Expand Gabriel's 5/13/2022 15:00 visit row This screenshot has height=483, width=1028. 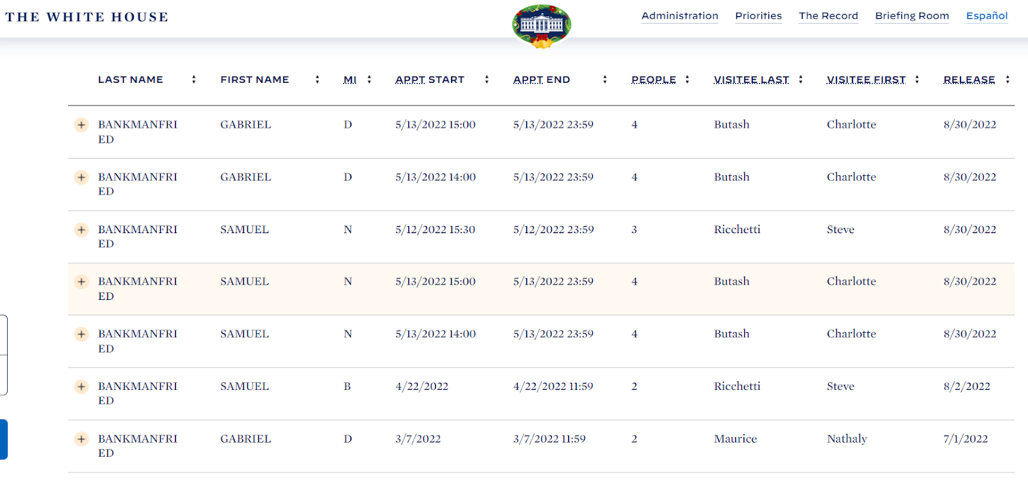pyautogui.click(x=82, y=125)
